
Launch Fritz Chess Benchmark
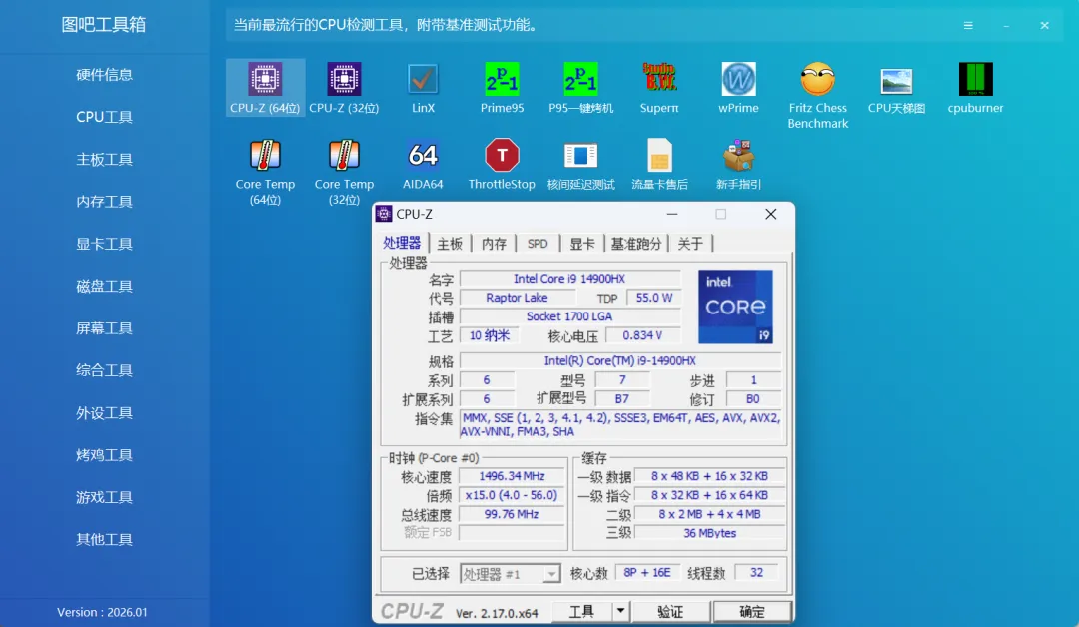click(x=817, y=95)
